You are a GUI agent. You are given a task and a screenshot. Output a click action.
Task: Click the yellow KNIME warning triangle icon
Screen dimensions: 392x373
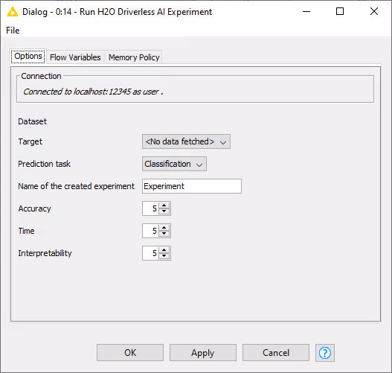(x=12, y=12)
